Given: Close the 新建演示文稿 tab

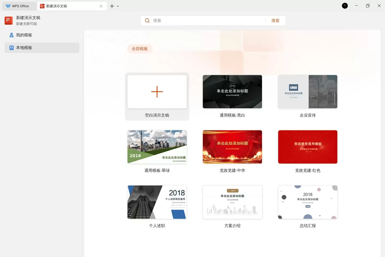Looking at the screenshot, I should [101, 6].
